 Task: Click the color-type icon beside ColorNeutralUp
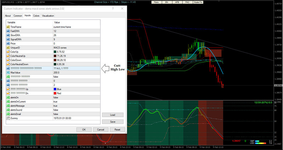pyautogui.click(x=8, y=56)
